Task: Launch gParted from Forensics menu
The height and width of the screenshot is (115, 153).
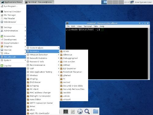Action: coord(74,75)
